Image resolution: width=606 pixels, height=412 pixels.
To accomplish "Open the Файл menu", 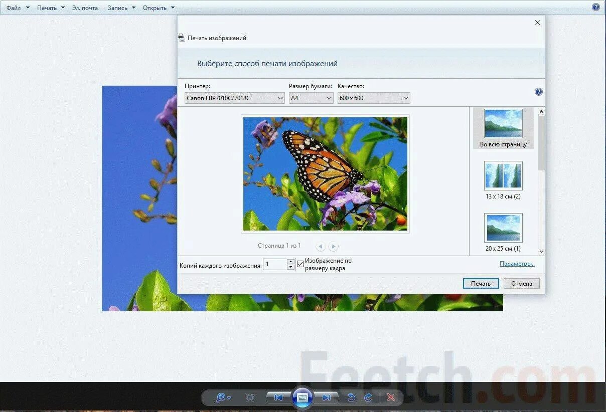I will point(18,8).
